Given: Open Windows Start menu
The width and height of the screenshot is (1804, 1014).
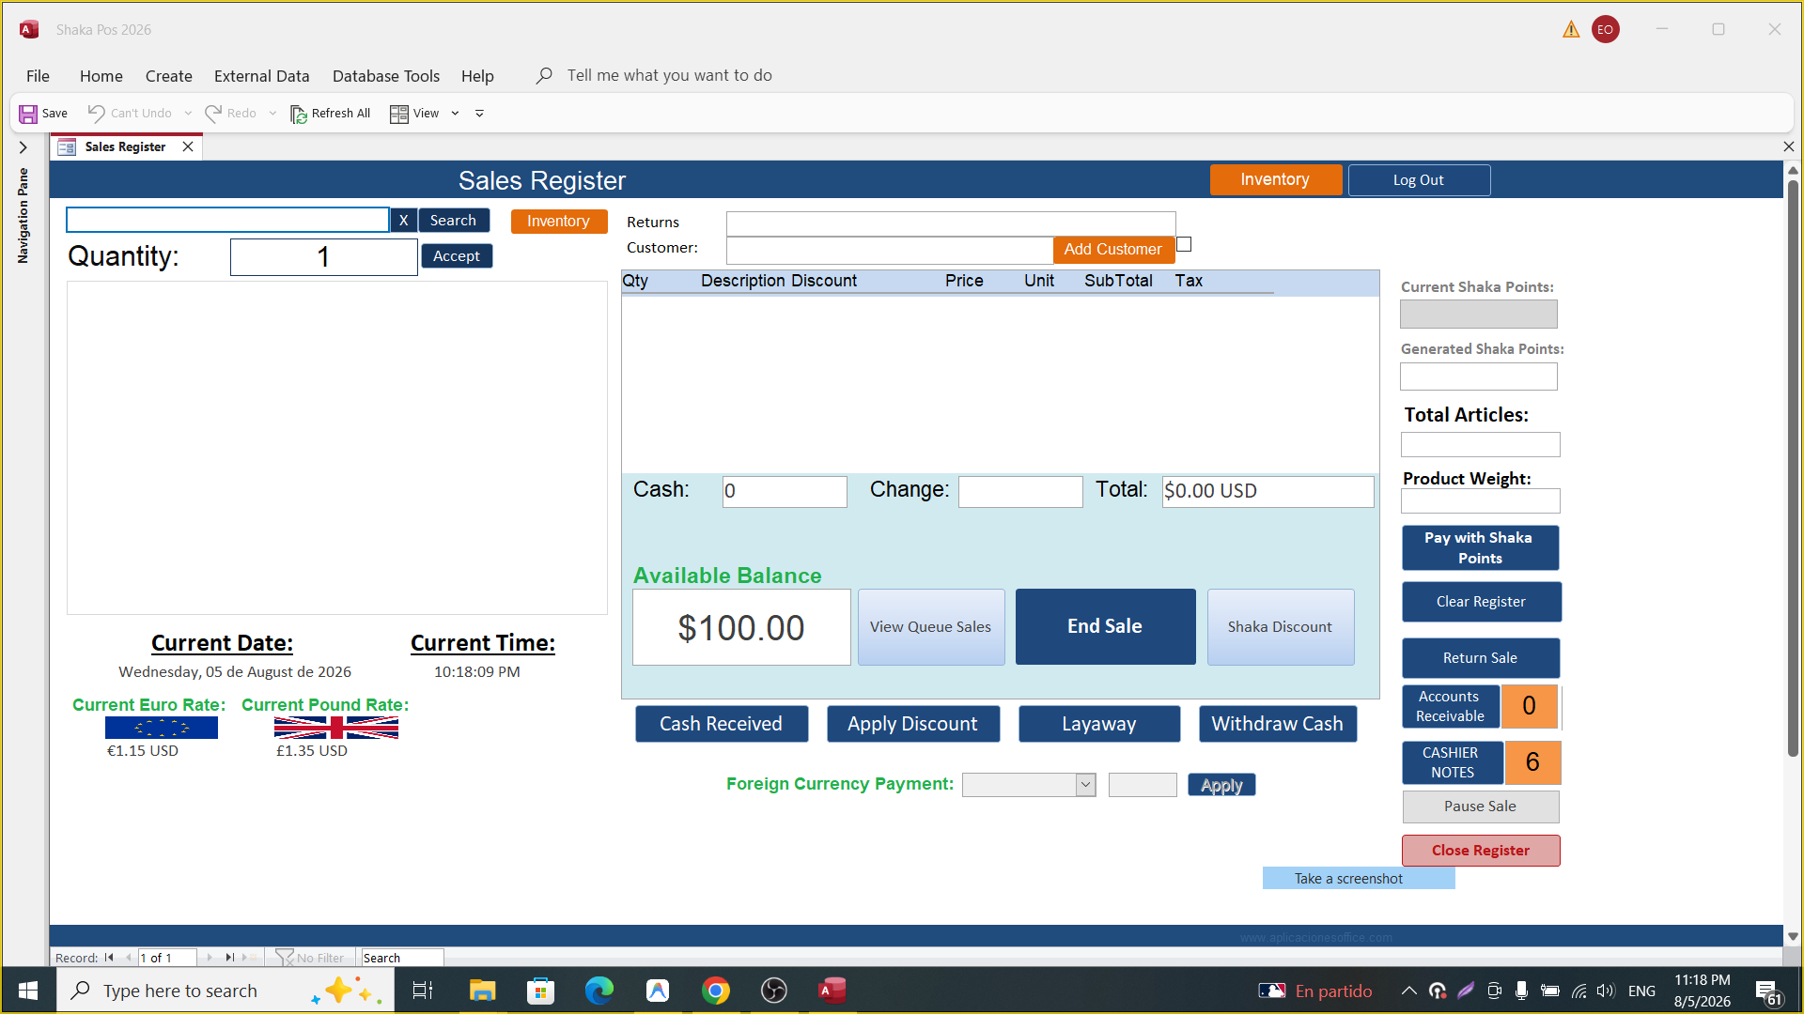Looking at the screenshot, I should click(28, 991).
